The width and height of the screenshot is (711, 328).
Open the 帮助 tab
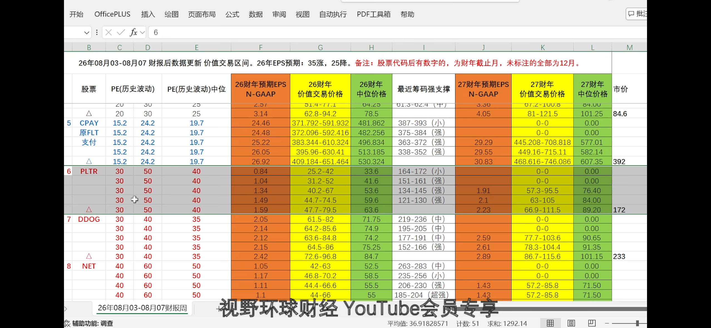[x=407, y=14]
